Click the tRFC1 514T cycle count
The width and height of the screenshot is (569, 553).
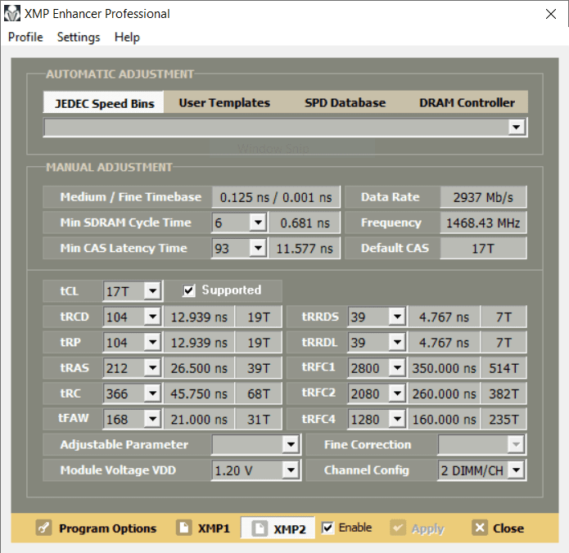(x=504, y=368)
